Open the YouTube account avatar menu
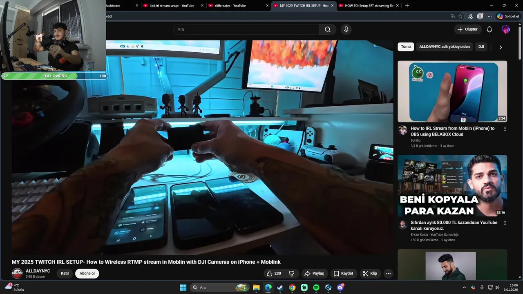This screenshot has width=523, height=294. pos(506,29)
